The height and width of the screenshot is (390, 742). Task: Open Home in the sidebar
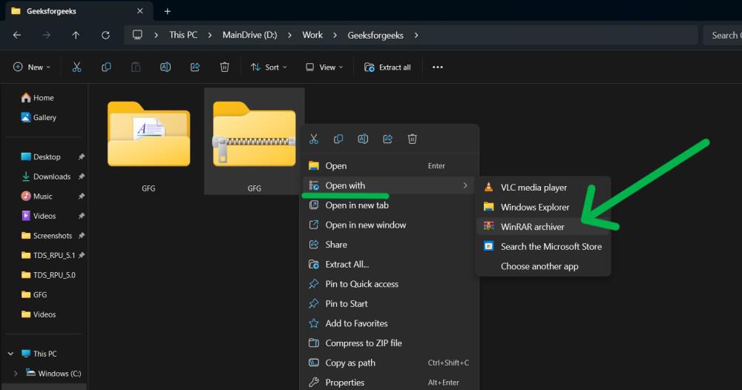[38, 98]
